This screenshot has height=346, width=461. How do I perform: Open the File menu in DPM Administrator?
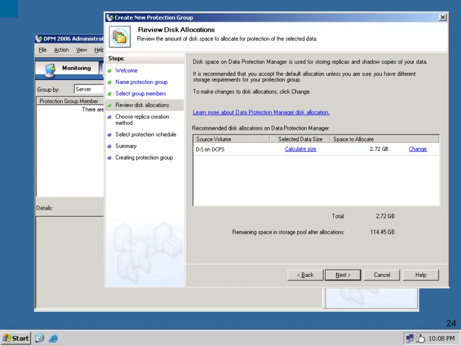tap(43, 50)
